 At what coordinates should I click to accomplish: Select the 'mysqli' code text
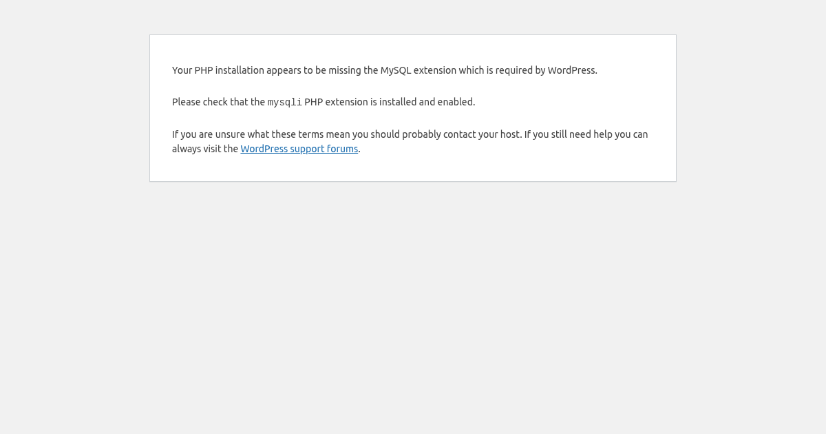point(285,103)
